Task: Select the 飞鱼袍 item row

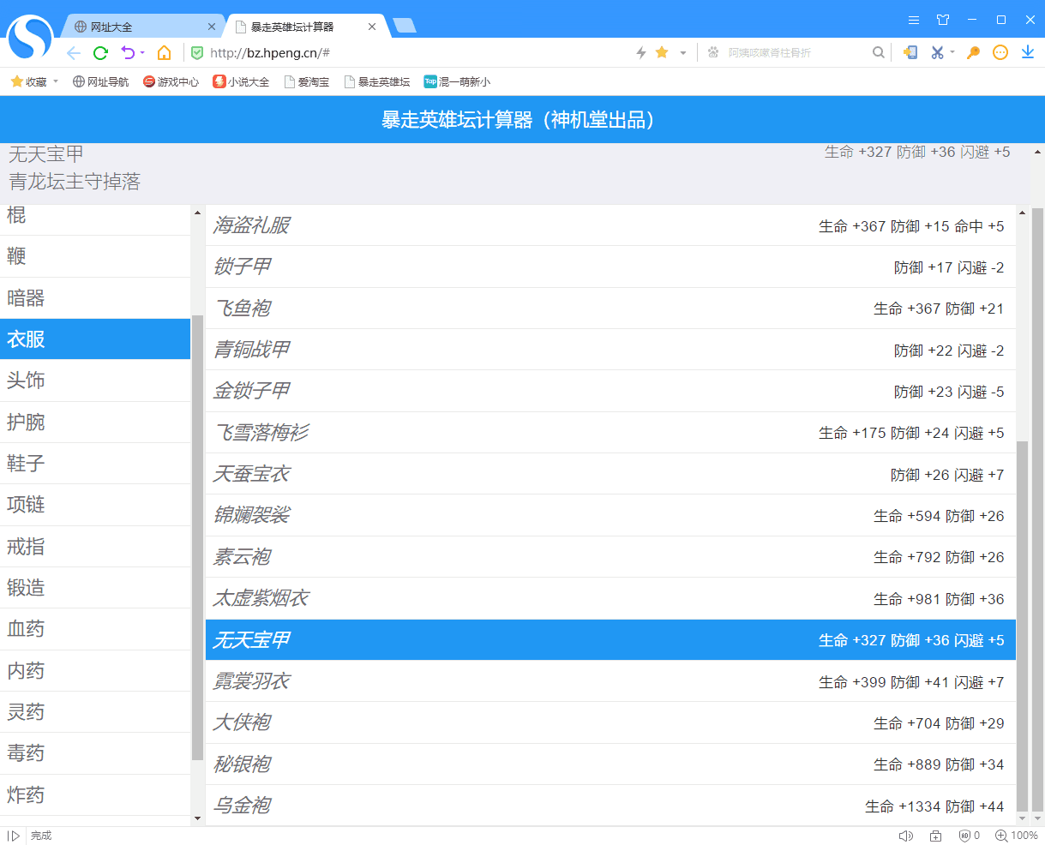Action: (x=610, y=309)
